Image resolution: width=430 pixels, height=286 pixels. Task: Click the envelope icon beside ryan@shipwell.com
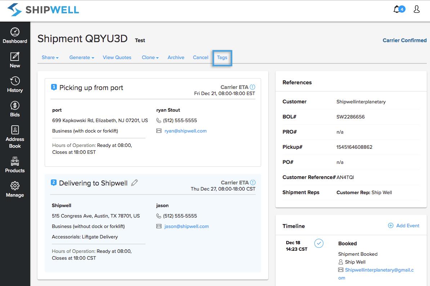[x=159, y=131]
